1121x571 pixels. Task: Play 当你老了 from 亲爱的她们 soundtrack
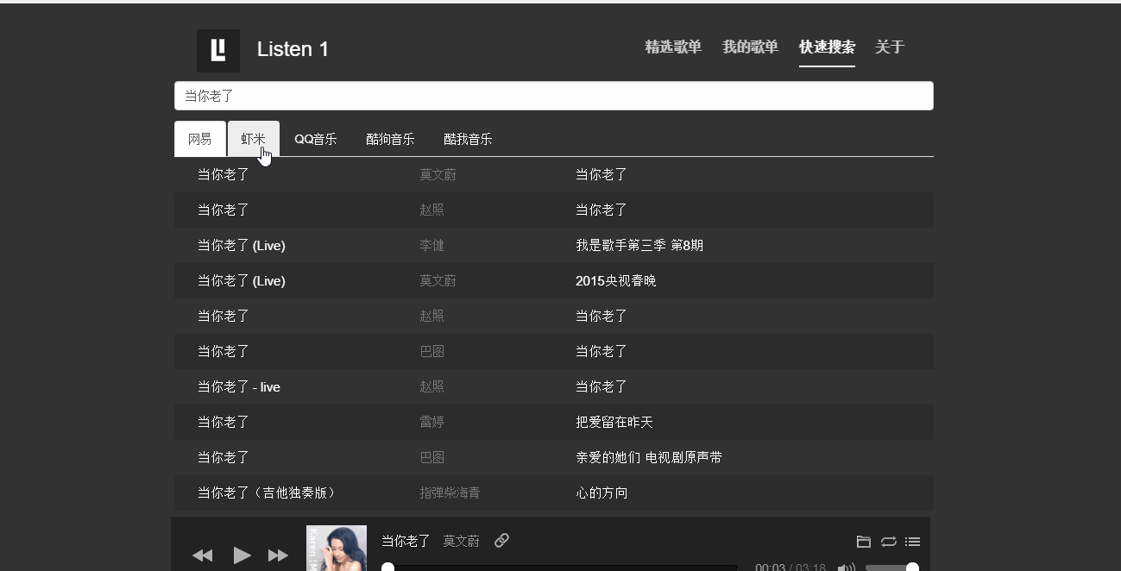224,458
